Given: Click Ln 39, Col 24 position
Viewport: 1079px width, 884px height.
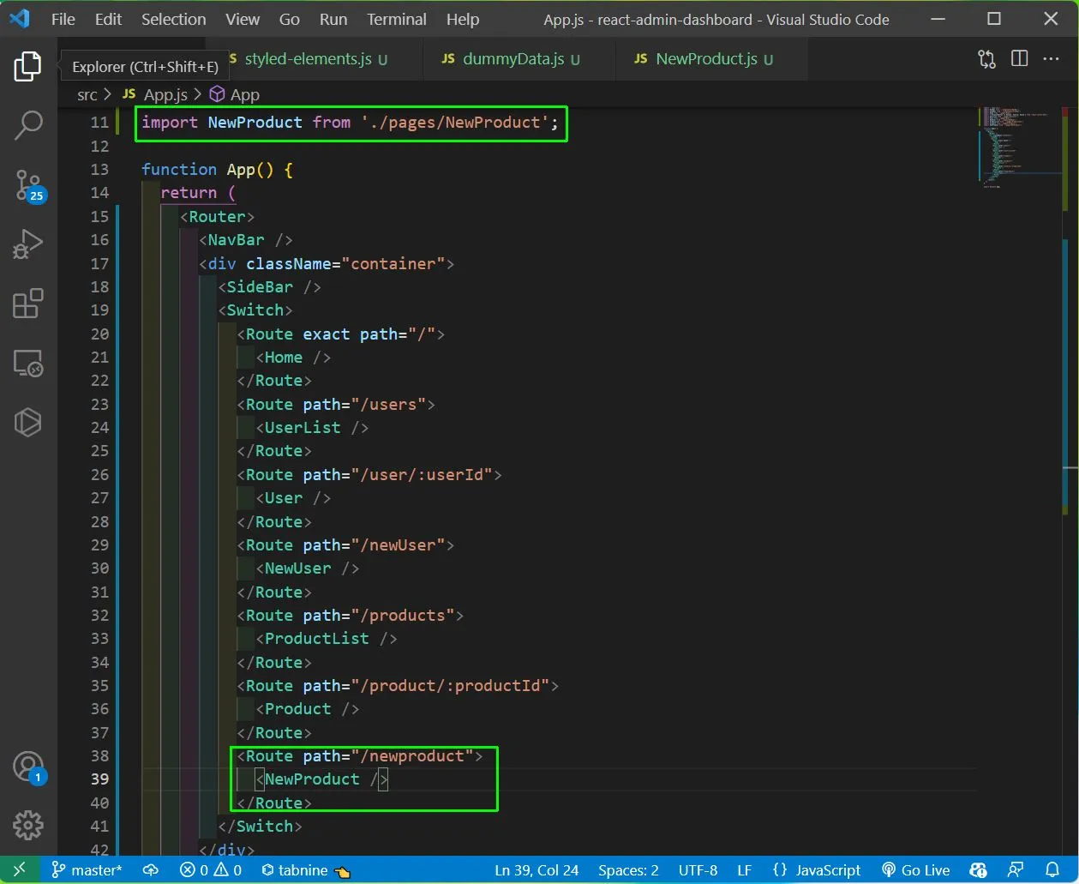Looking at the screenshot, I should point(537,869).
